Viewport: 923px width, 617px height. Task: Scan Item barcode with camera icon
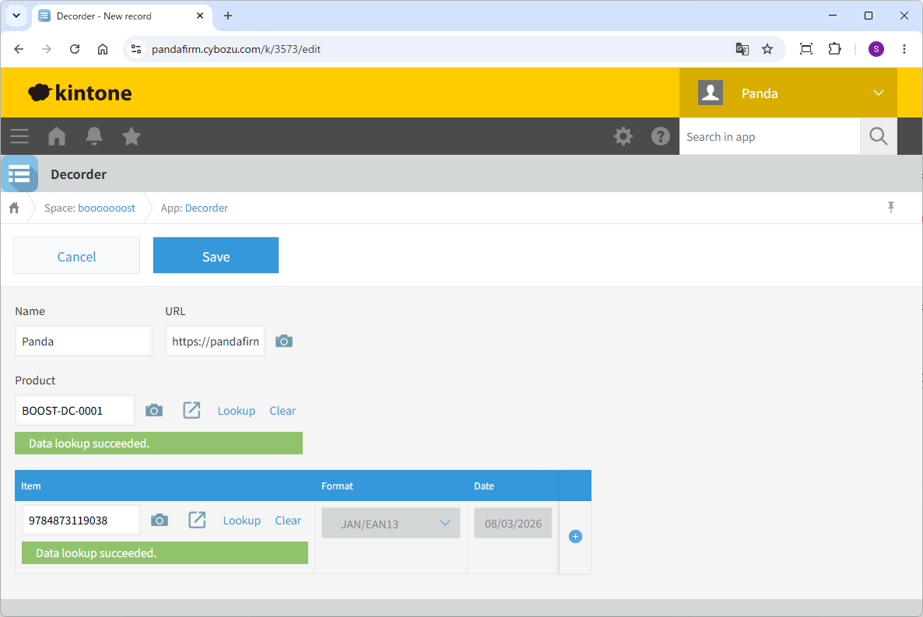pyautogui.click(x=160, y=521)
